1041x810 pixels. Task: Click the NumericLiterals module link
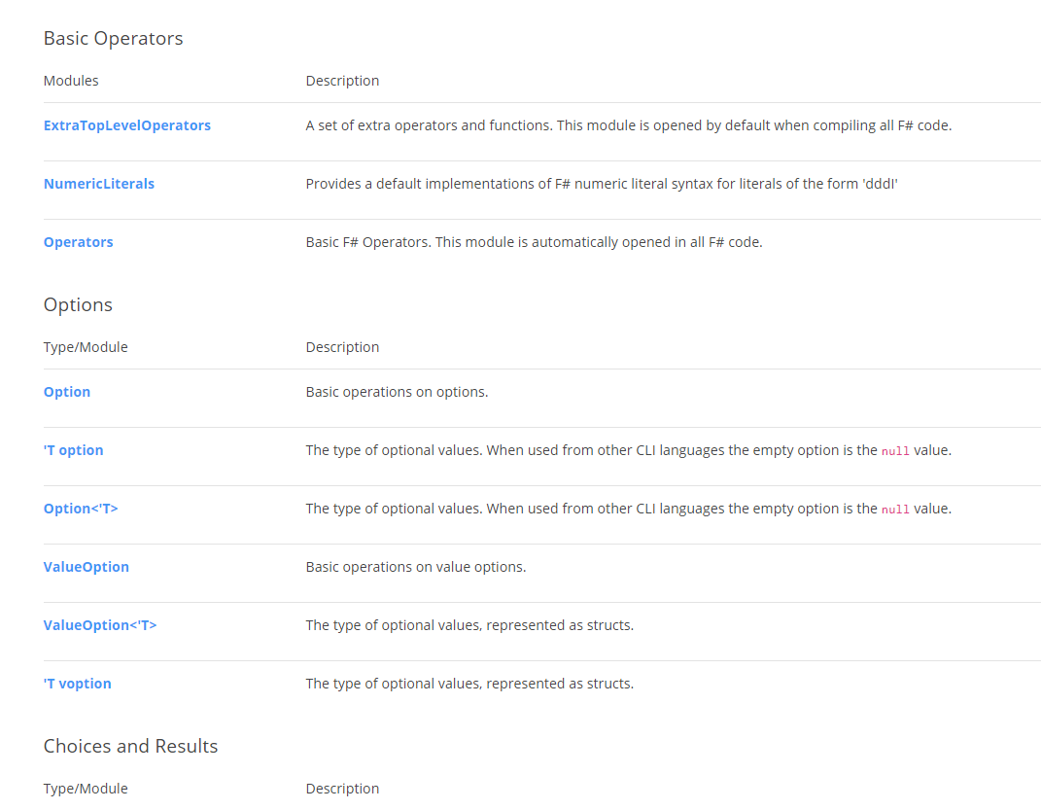point(99,184)
